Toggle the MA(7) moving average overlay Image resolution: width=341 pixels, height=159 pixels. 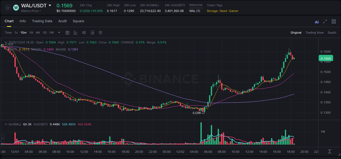pyautogui.click(x=12, y=49)
